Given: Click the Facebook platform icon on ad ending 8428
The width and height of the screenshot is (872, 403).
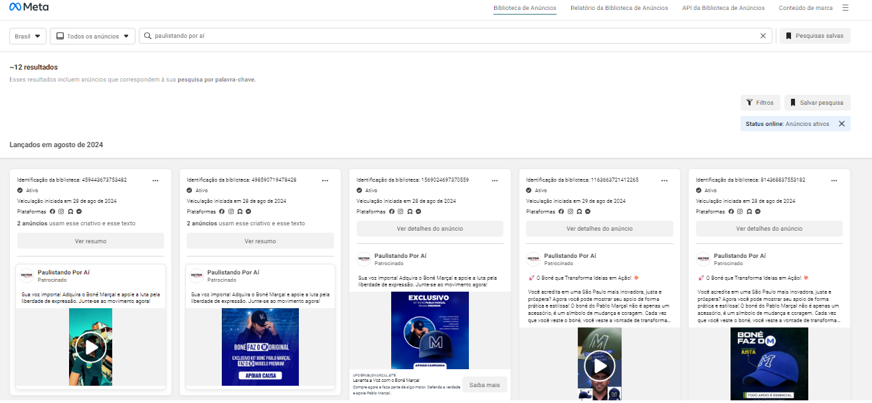Looking at the screenshot, I should pyautogui.click(x=222, y=211).
